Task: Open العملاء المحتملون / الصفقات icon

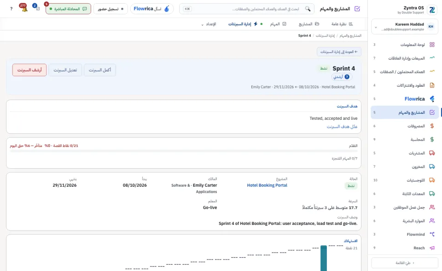Action: (432, 71)
